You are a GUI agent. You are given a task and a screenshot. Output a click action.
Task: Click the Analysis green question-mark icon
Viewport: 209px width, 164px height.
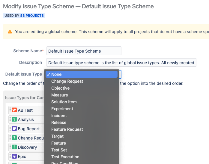pos(14,119)
